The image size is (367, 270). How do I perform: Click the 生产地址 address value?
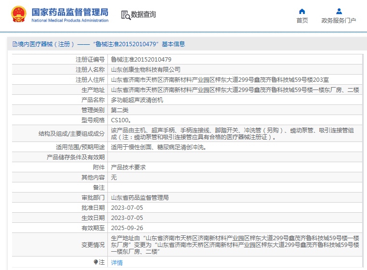pyautogui.click(x=235, y=90)
